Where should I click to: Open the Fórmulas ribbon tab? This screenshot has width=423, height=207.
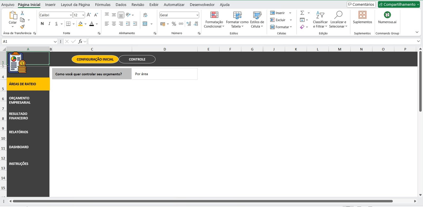[x=103, y=5]
